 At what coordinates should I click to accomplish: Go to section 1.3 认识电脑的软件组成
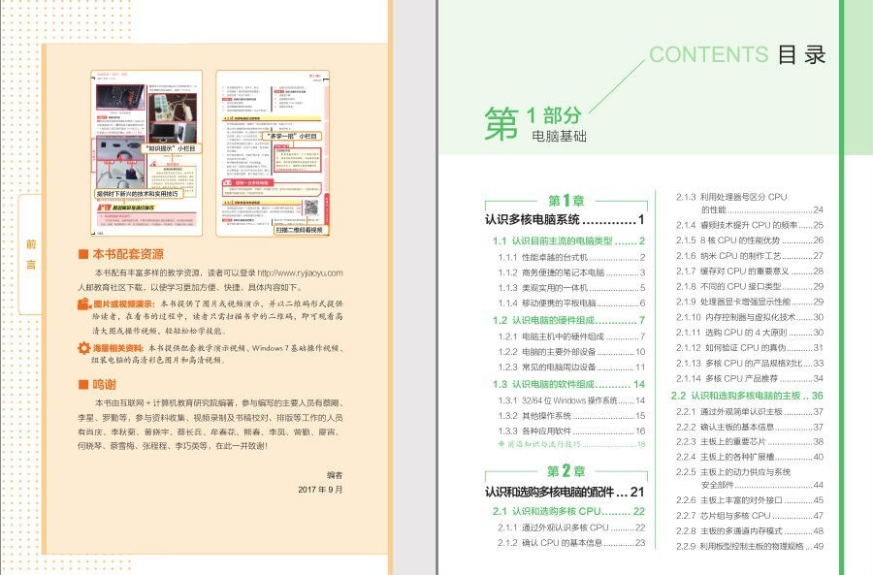[x=568, y=384]
